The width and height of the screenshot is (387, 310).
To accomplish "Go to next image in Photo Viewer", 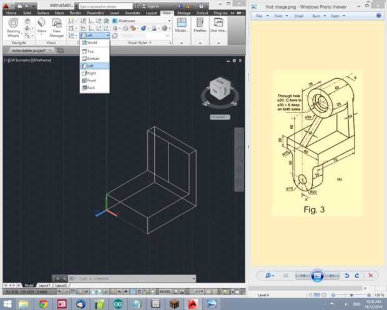I will point(332,276).
